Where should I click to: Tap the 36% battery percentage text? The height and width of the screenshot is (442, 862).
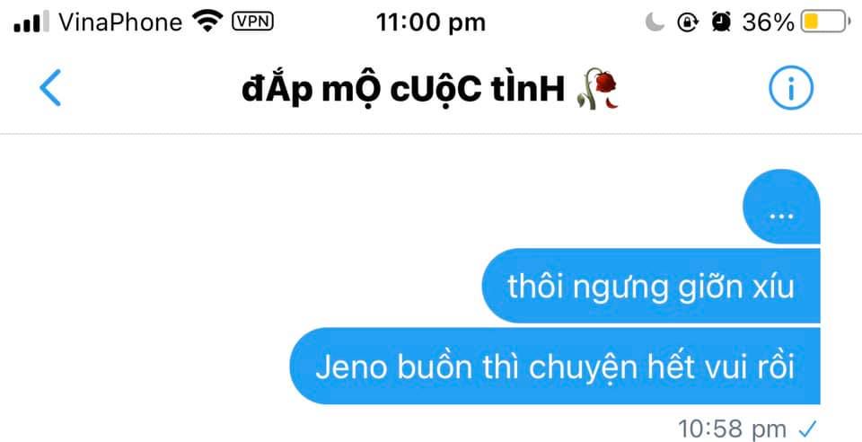point(768,22)
